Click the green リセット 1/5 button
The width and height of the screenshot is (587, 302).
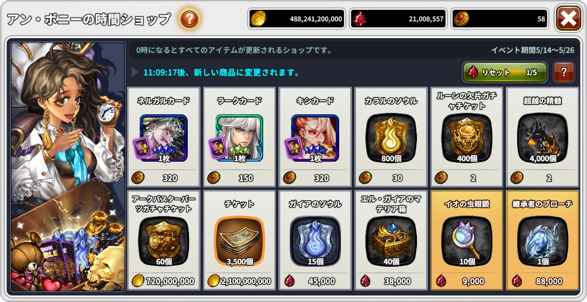[505, 72]
